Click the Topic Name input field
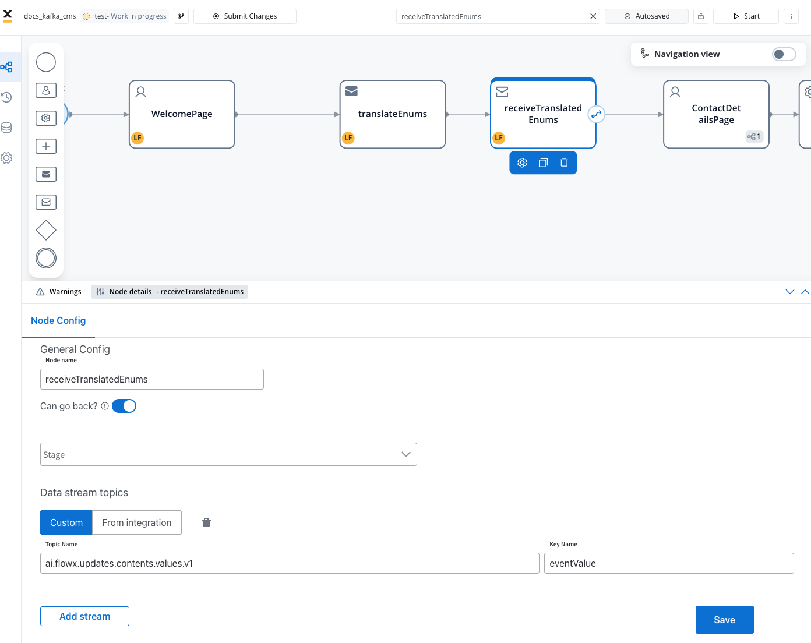 (x=290, y=563)
